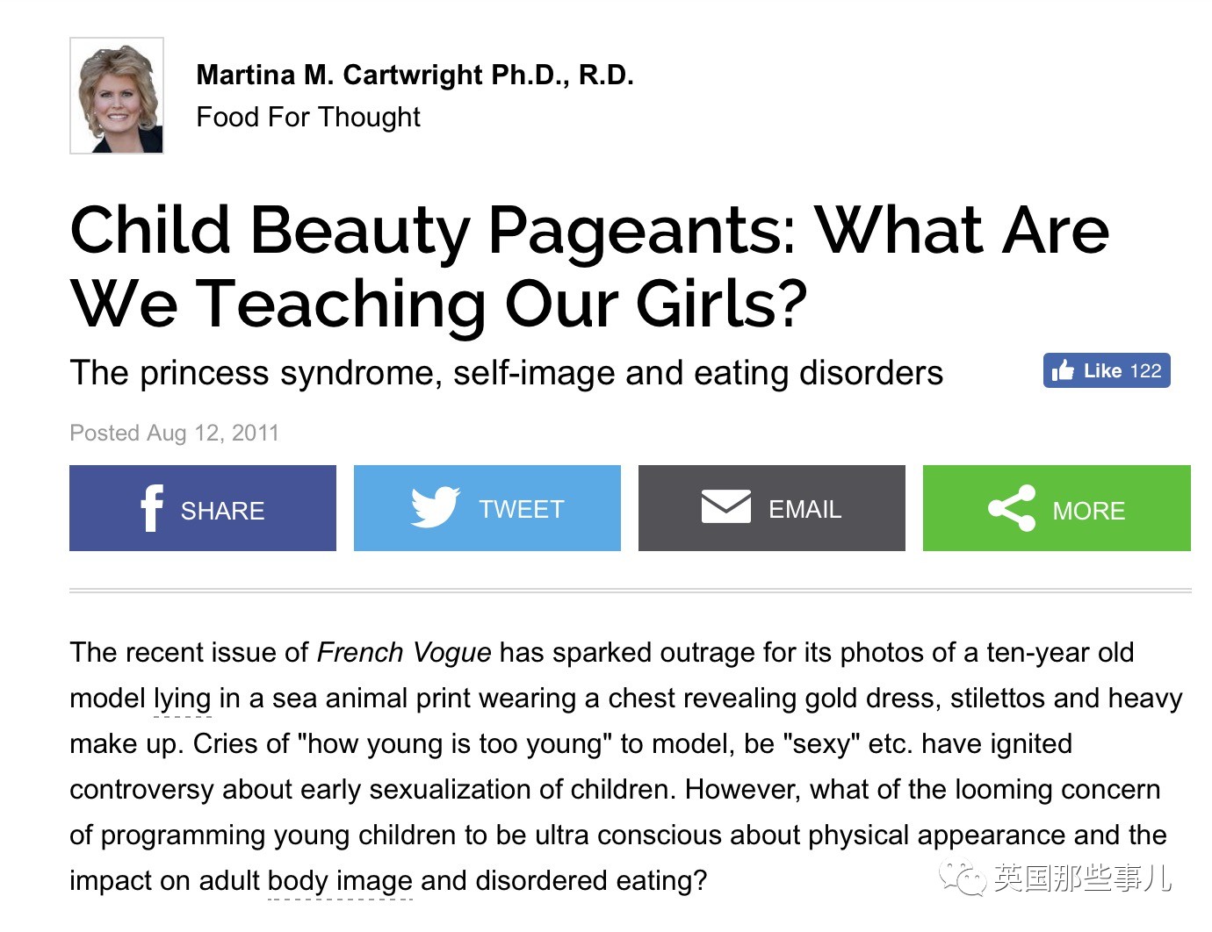This screenshot has width=1212, height=932.
Task: Click the princess syndrome subtitle text
Action: pos(506,373)
